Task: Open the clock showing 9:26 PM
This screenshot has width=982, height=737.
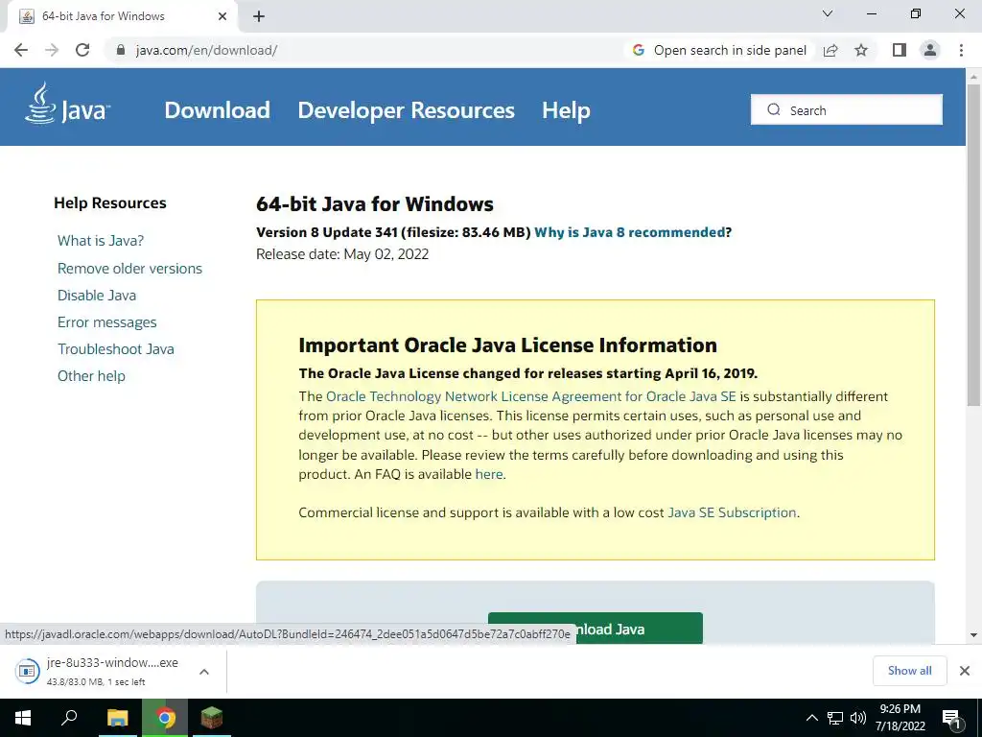Action: click(900, 718)
